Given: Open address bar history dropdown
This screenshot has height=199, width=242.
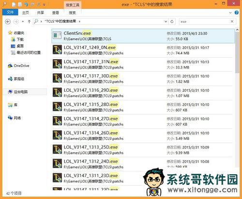Looking at the screenshot, I should 166,21.
